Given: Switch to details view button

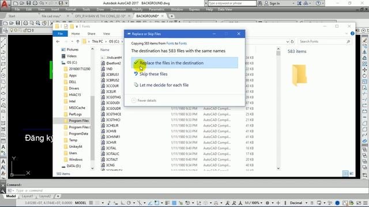Looking at the screenshot, I should 345,174.
